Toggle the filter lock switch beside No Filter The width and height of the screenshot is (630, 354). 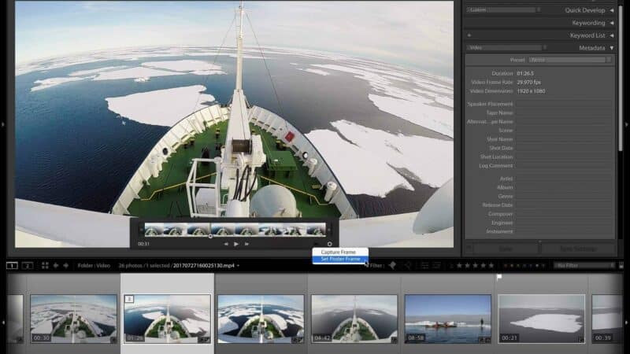(x=621, y=265)
